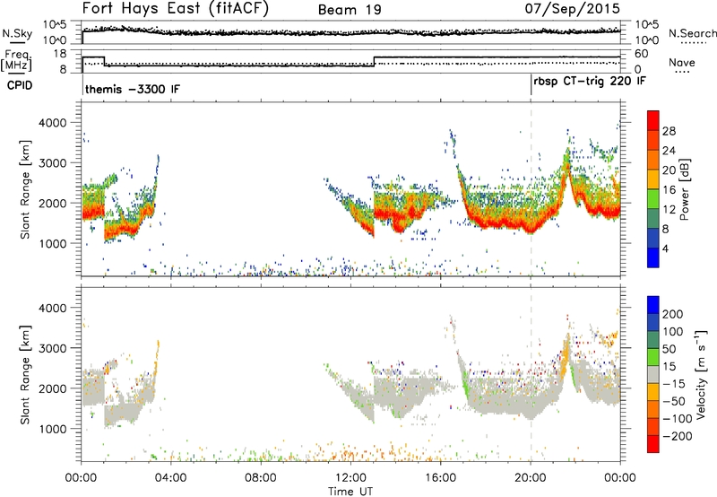Click the 'N.Sky' legend label
Image resolution: width=717 pixels, height=497 pixels.
[x=17, y=34]
